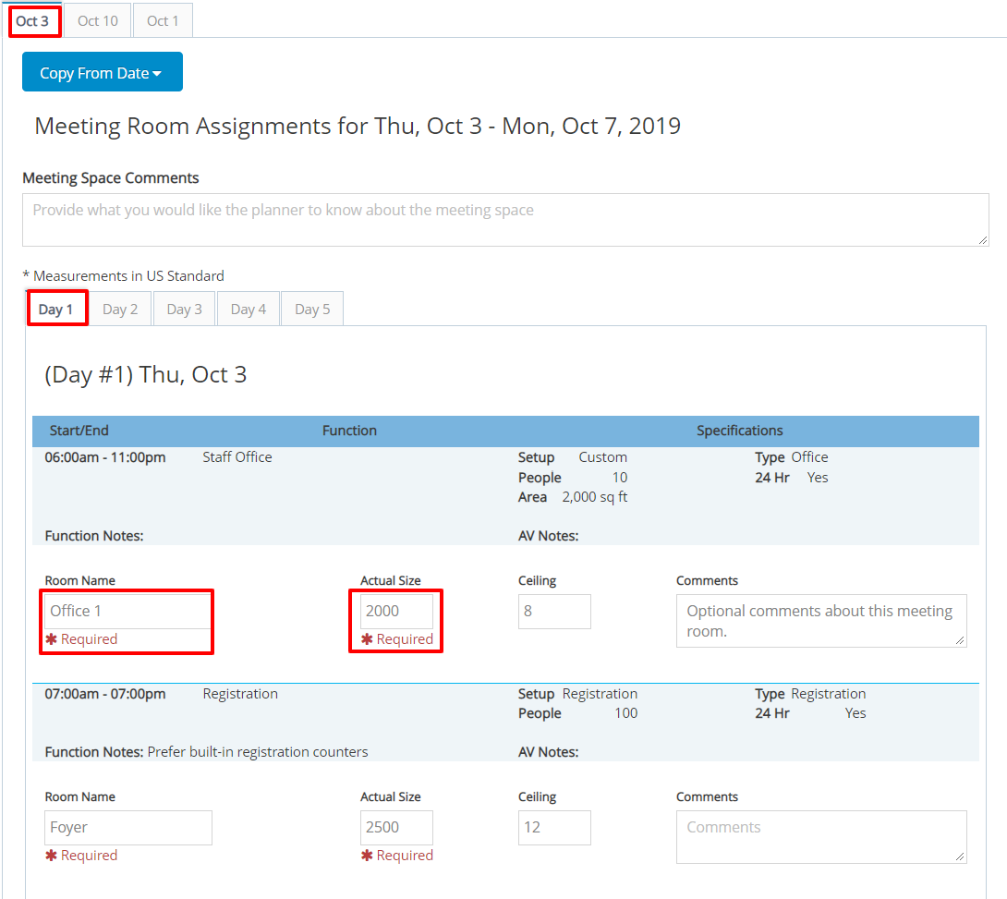Open the Day 3 tab
Viewport: 1007px width, 899px height.
point(184,309)
